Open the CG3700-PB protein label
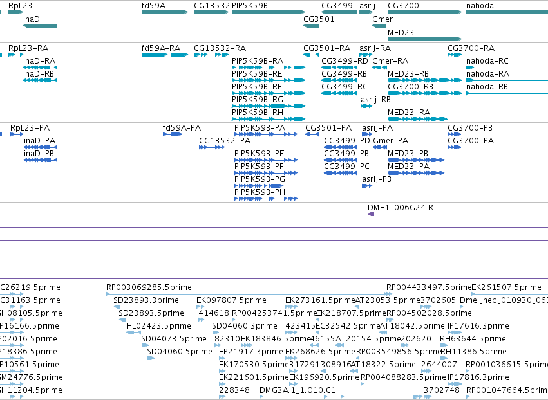548x400 pixels. coord(470,128)
